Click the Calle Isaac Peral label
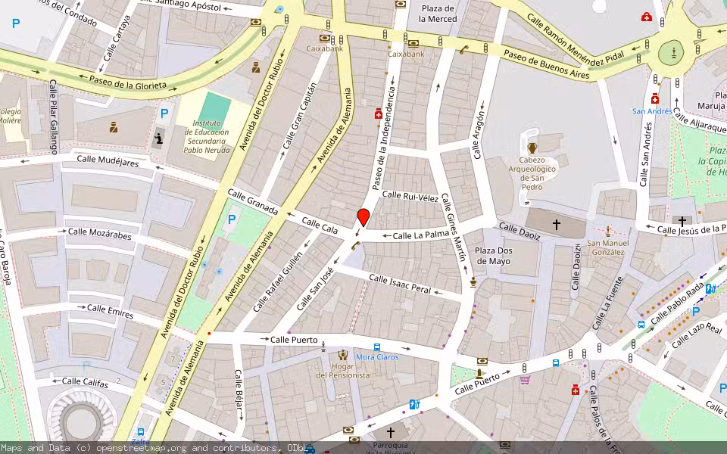Viewport: 727px width, 454px height. (x=400, y=284)
